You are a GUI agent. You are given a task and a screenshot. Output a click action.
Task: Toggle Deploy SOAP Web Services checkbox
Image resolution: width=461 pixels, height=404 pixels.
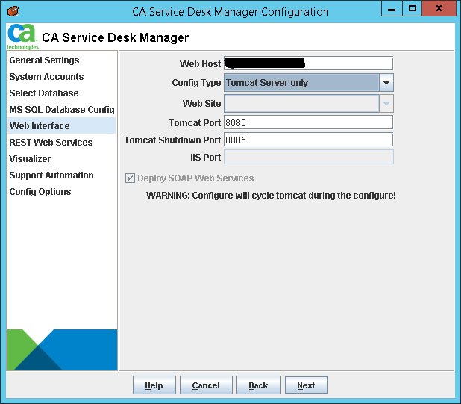[131, 178]
